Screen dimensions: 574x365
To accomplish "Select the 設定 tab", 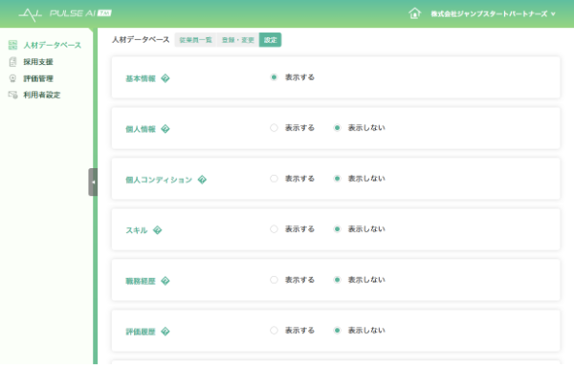I will [270, 40].
